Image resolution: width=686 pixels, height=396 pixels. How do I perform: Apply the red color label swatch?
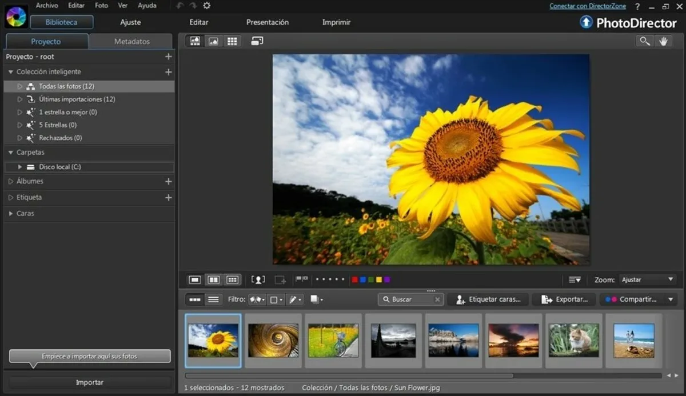pyautogui.click(x=355, y=279)
